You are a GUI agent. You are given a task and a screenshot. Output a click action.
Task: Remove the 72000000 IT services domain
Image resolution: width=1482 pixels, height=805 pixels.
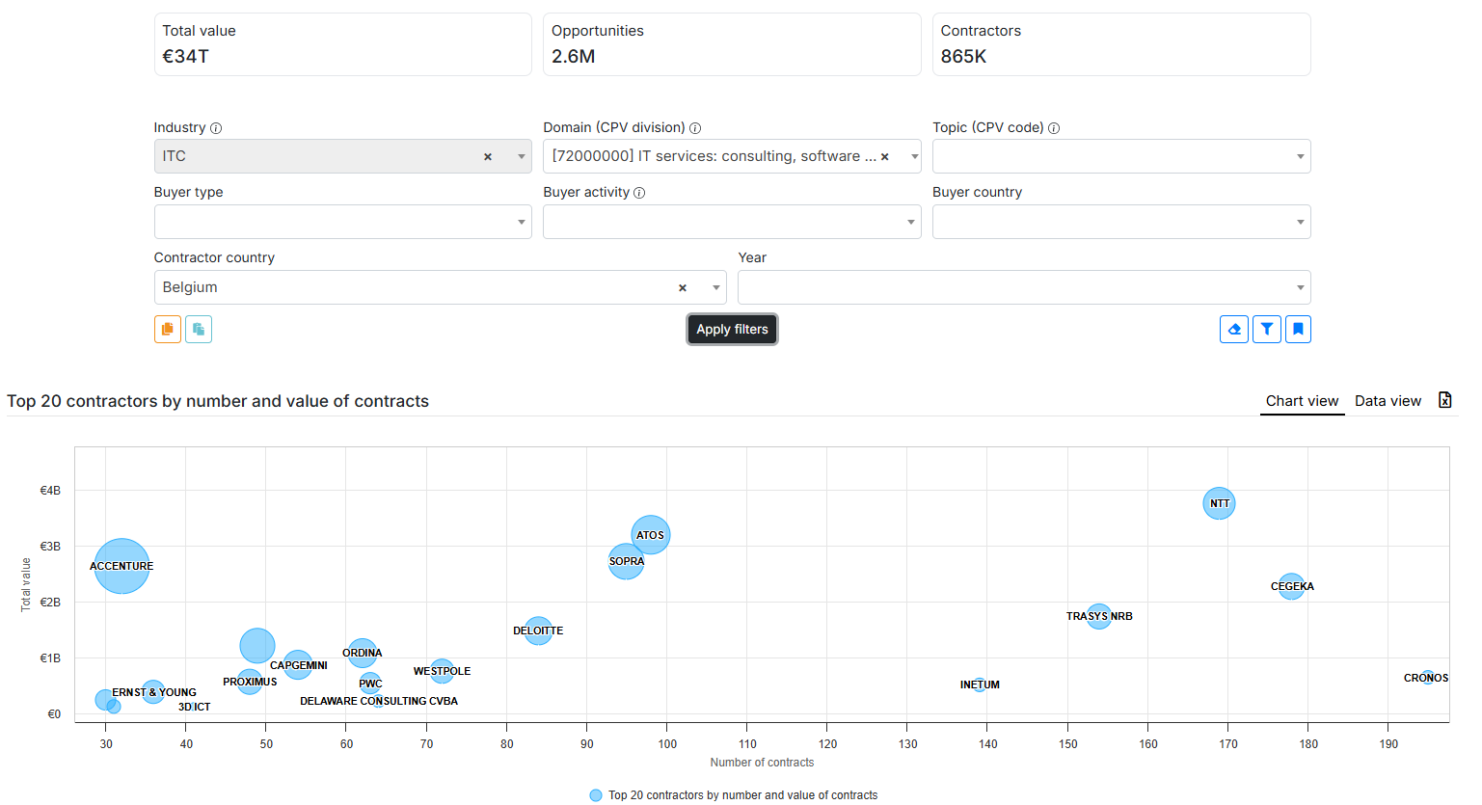pos(884,156)
